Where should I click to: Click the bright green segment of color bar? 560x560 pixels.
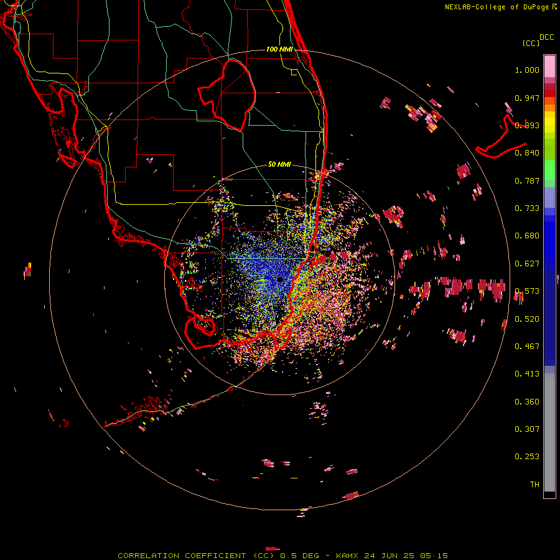(x=549, y=170)
